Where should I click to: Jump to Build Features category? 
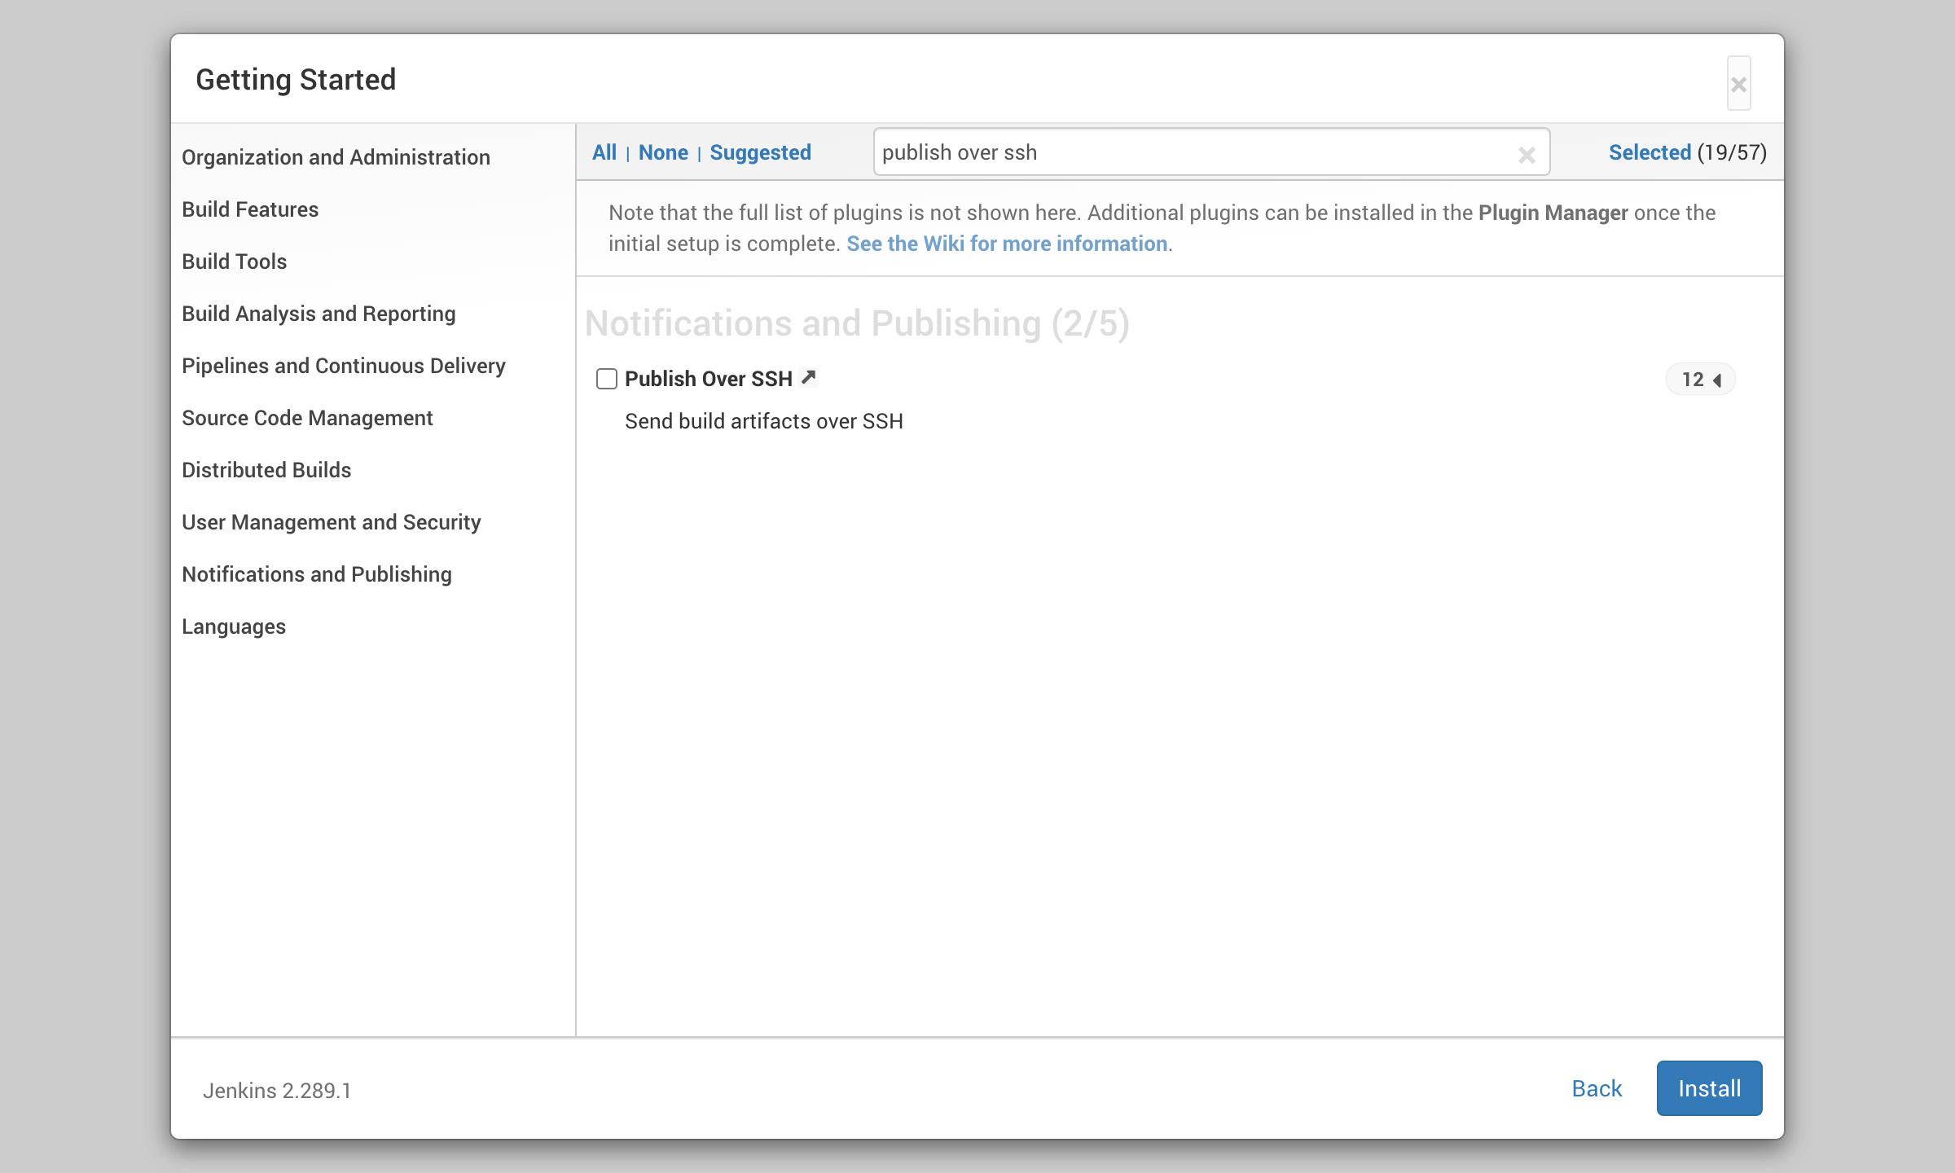tap(250, 209)
